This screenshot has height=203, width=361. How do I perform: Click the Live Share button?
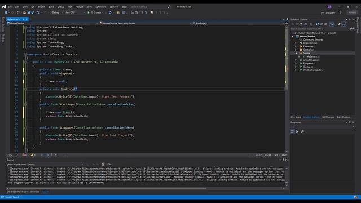[328, 12]
